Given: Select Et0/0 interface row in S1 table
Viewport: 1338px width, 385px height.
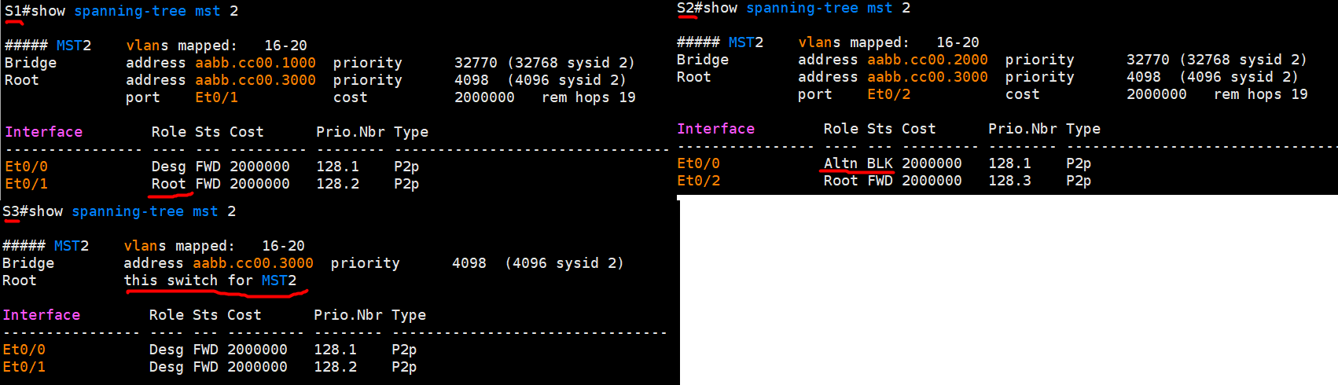Looking at the screenshot, I should (27, 167).
